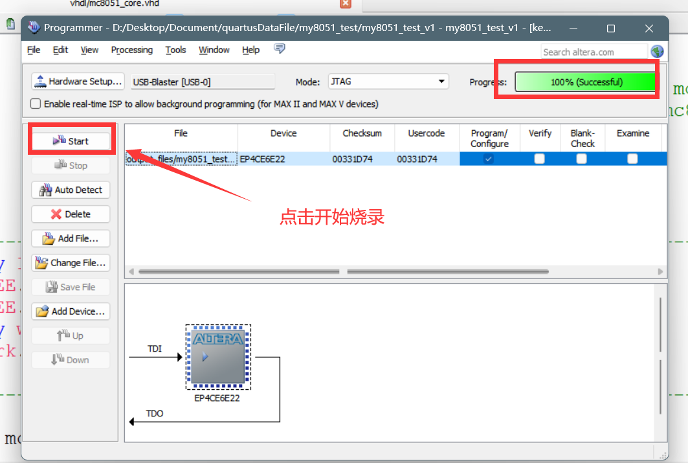Click the TDI label in chain diagram
The height and width of the screenshot is (463, 688).
click(155, 348)
